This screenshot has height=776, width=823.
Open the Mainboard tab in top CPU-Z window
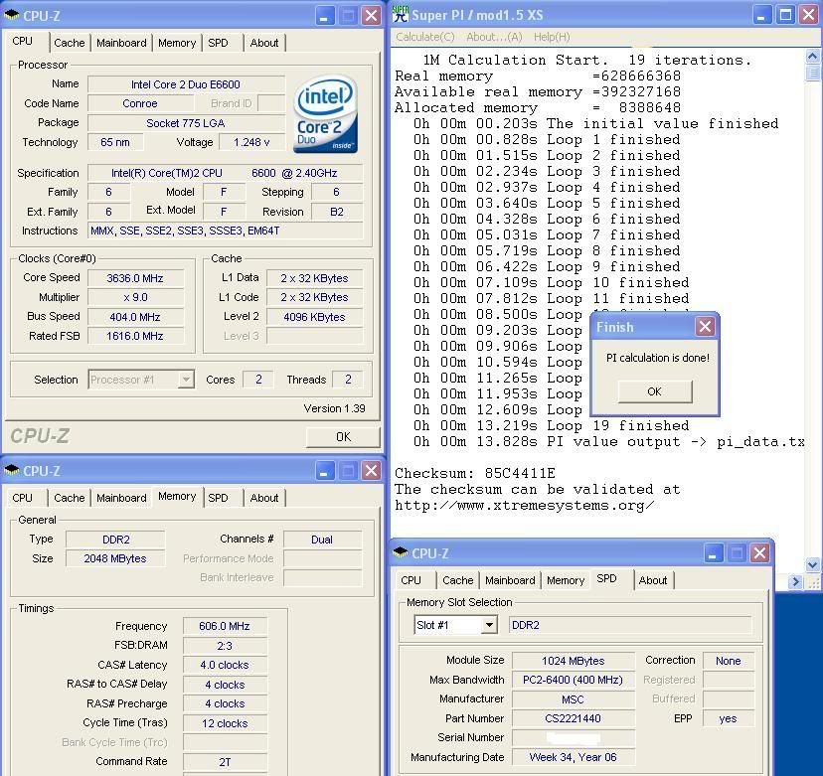click(121, 43)
